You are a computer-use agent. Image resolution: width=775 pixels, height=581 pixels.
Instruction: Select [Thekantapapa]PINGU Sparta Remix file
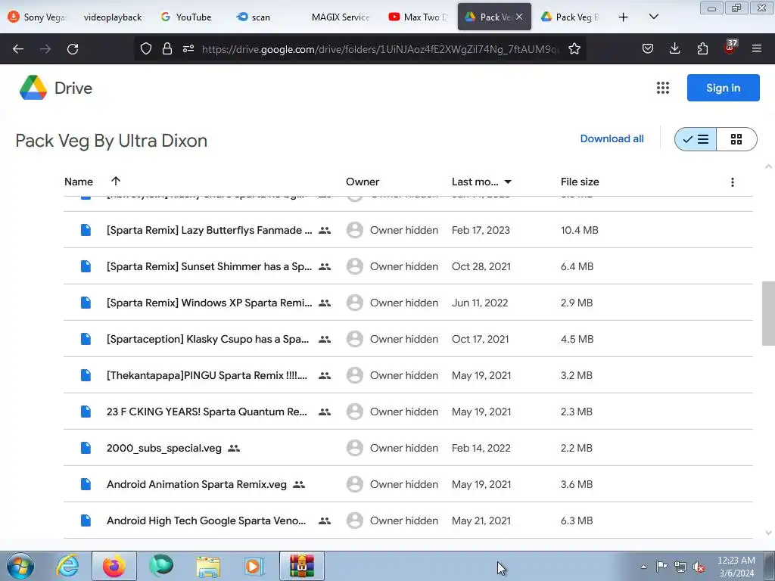(207, 375)
